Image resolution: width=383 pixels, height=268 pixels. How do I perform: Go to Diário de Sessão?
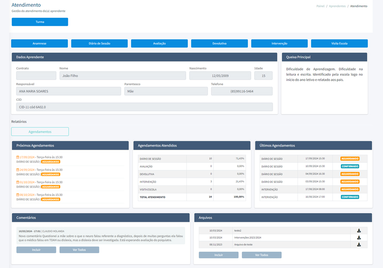coord(99,43)
